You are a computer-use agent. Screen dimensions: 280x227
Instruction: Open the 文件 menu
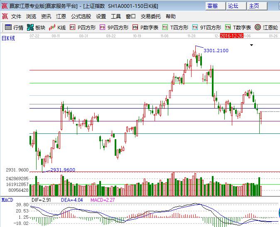[x=16, y=17]
